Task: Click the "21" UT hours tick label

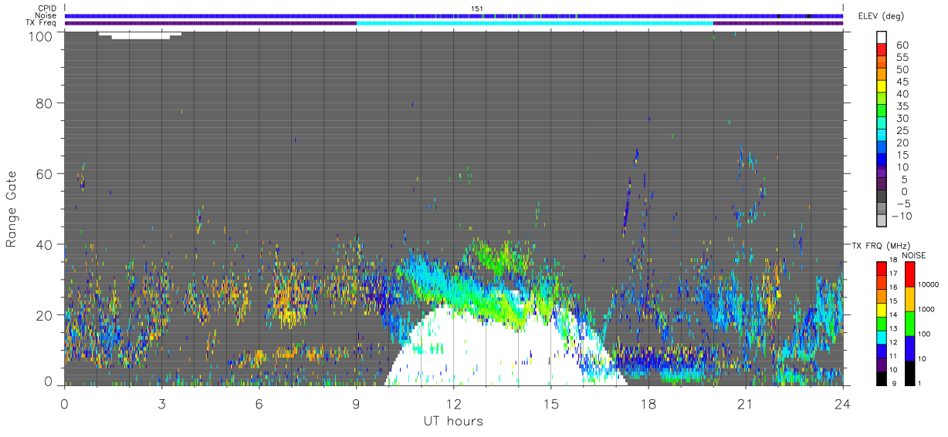Action: [x=745, y=404]
